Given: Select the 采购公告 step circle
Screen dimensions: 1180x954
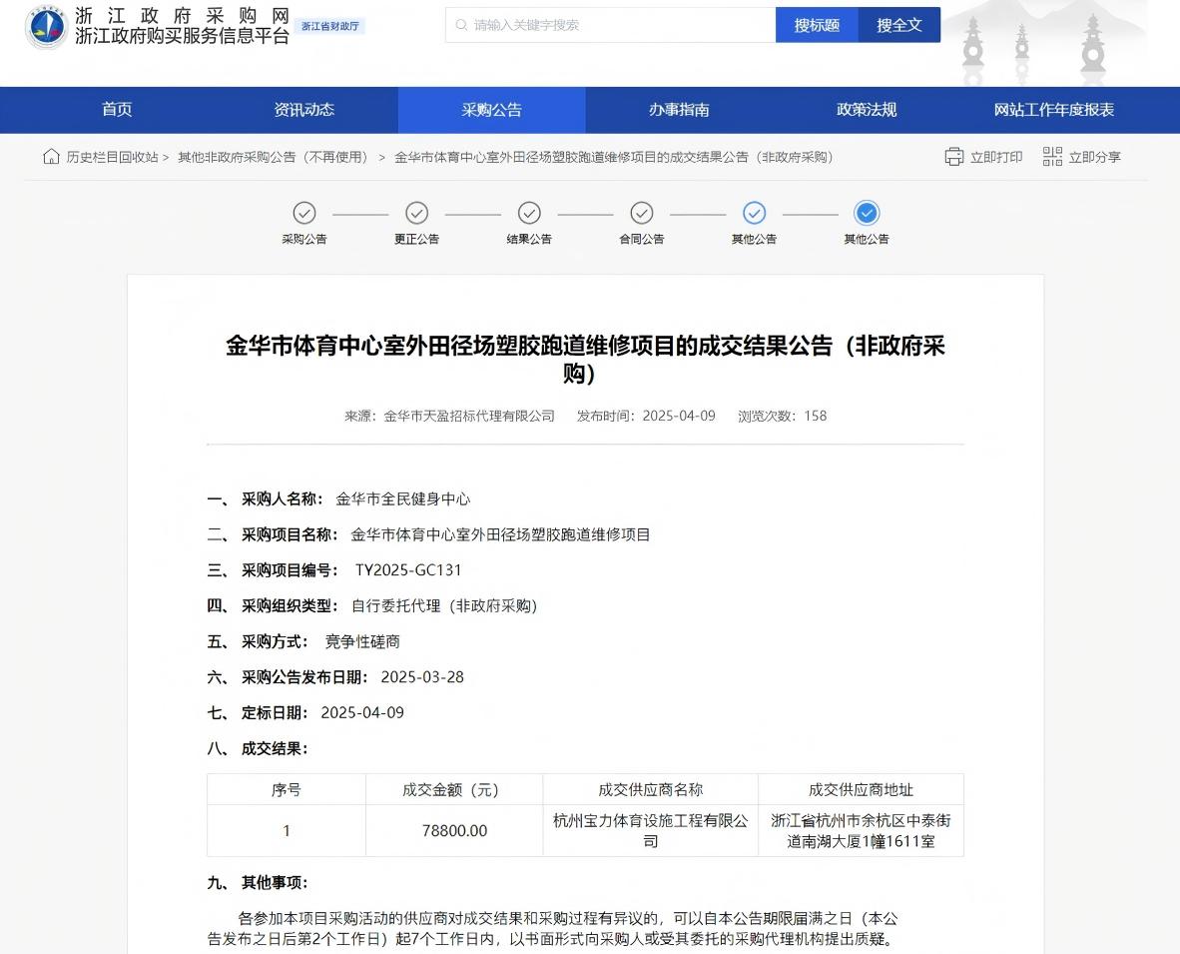Looking at the screenshot, I should click(x=304, y=213).
